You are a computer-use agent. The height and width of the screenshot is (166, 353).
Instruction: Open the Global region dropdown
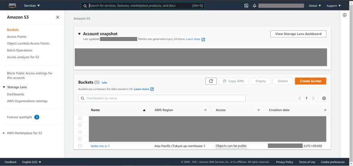pyautogui.click(x=315, y=6)
